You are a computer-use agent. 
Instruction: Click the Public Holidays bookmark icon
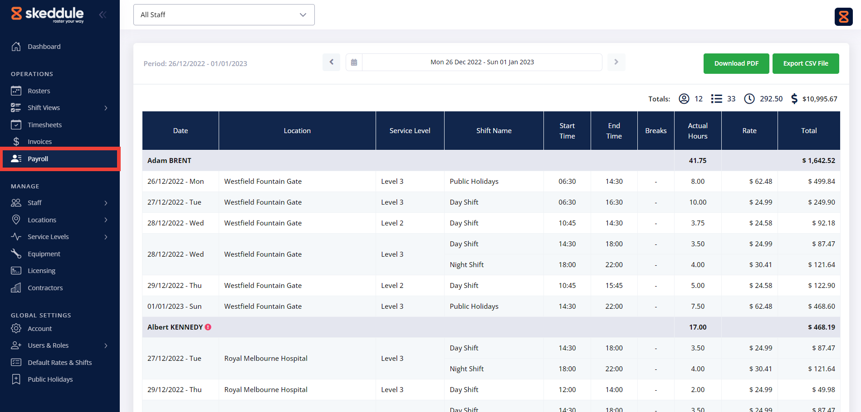[16, 379]
